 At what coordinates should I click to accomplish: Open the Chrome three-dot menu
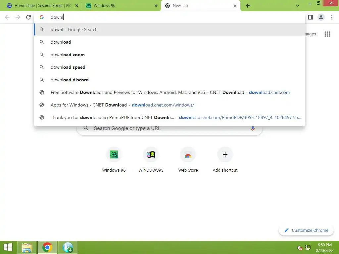pyautogui.click(x=332, y=17)
